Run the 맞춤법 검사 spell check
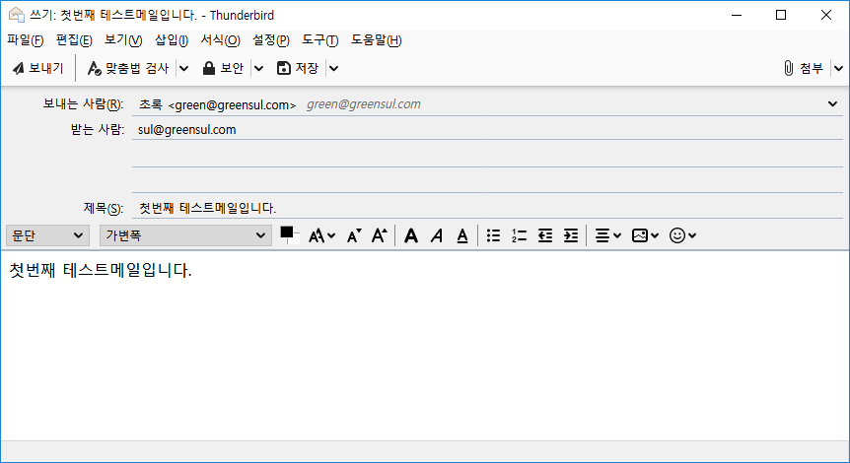The width and height of the screenshot is (850, 463). pyautogui.click(x=128, y=68)
